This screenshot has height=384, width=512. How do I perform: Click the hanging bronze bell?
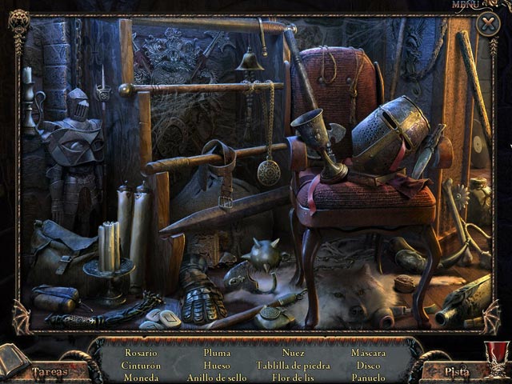[250, 60]
